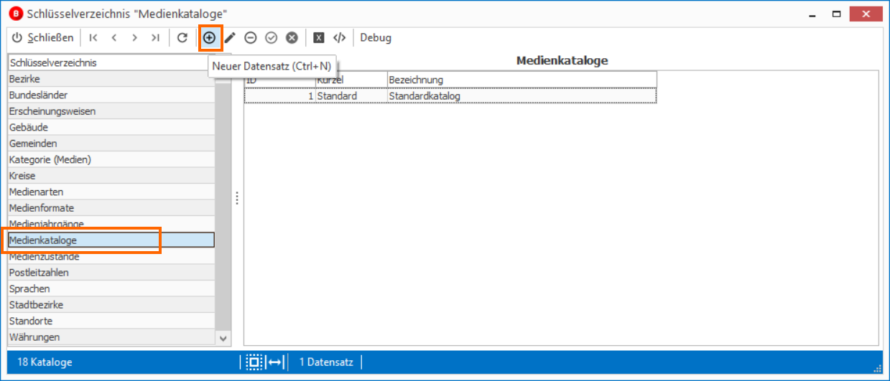Go to next record arrow
Image resolution: width=890 pixels, height=381 pixels.
134,37
